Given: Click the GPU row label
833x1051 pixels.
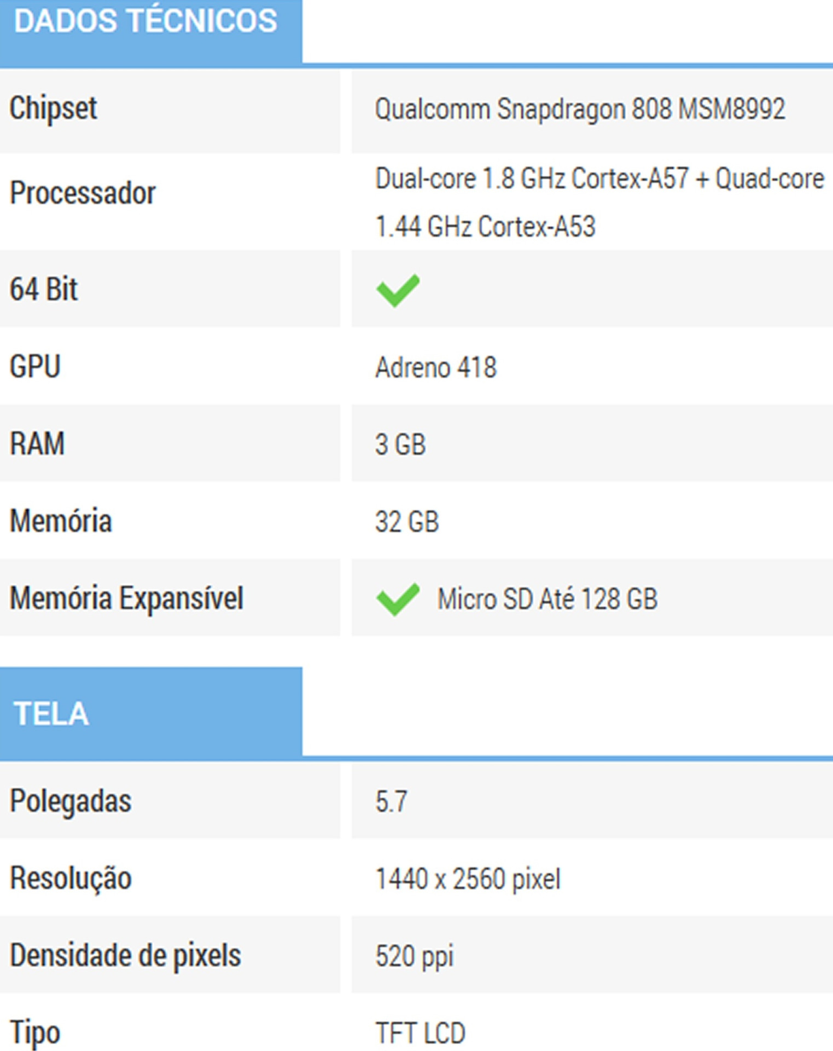Looking at the screenshot, I should [35, 366].
